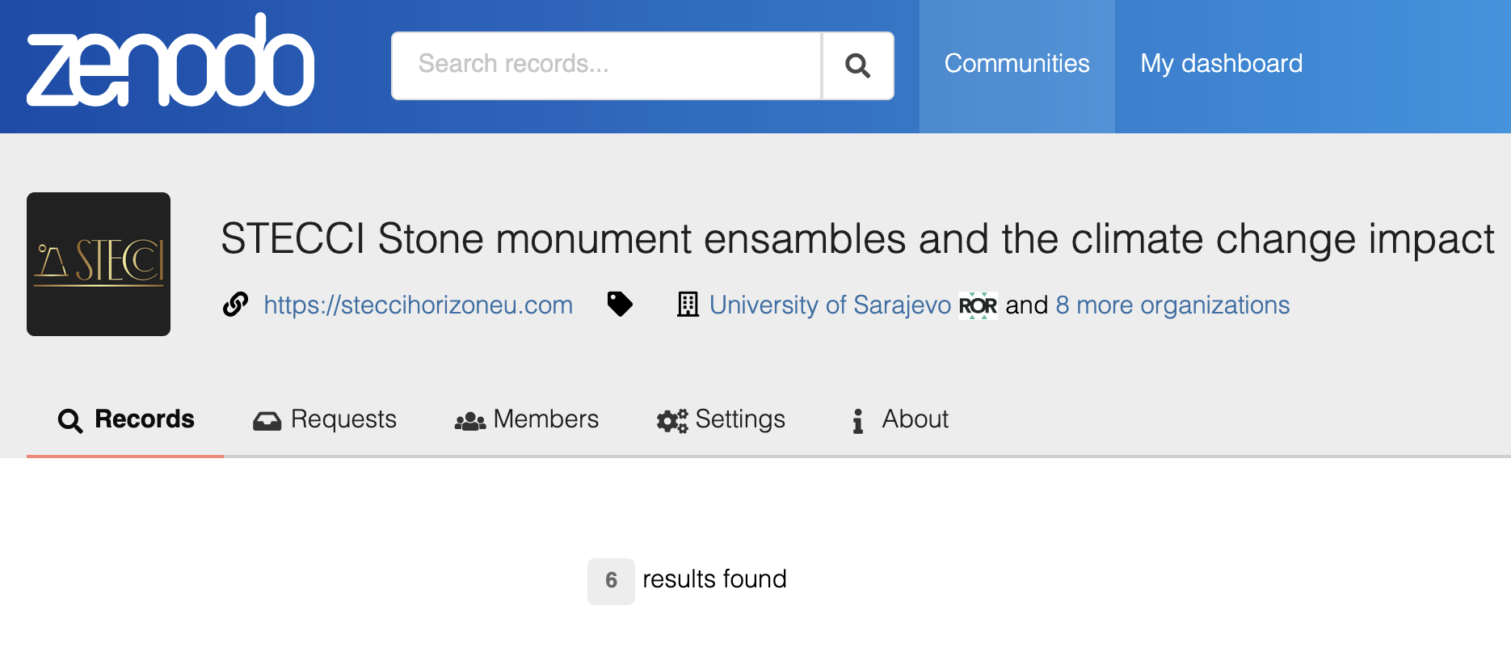Click the STECCI community title heading
The width and height of the screenshot is (1511, 669).
[x=857, y=239]
